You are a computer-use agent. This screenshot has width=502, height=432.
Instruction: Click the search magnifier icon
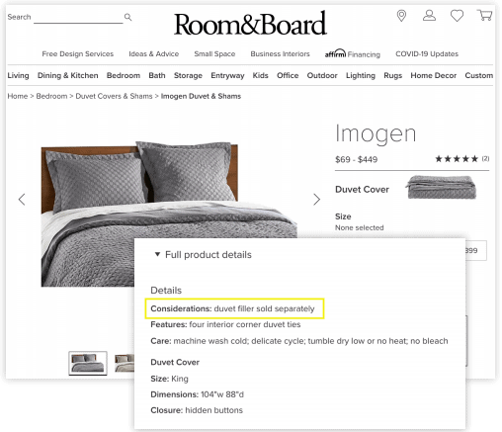pos(127,17)
